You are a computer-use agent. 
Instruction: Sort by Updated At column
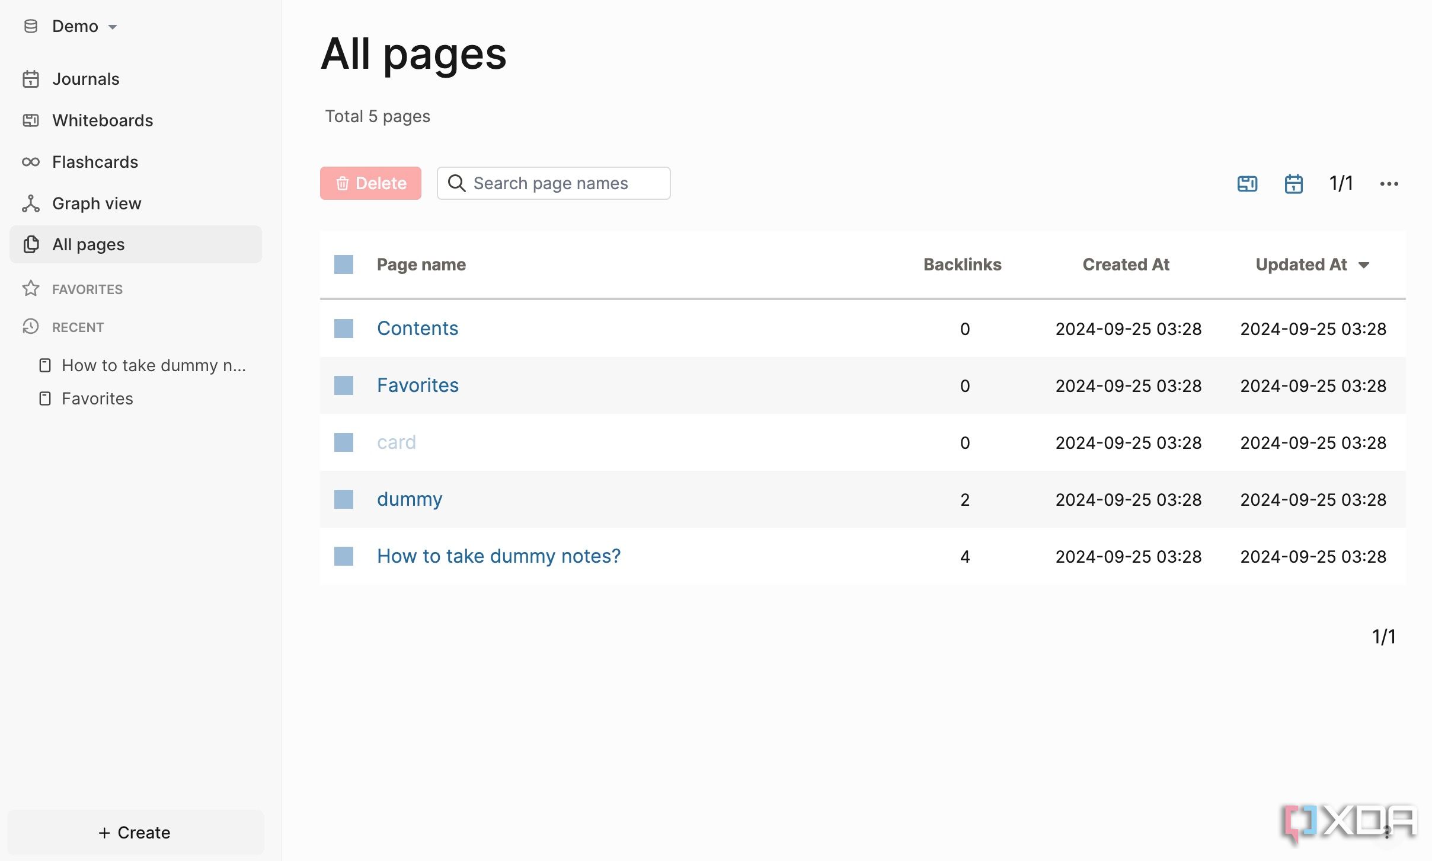1301,264
